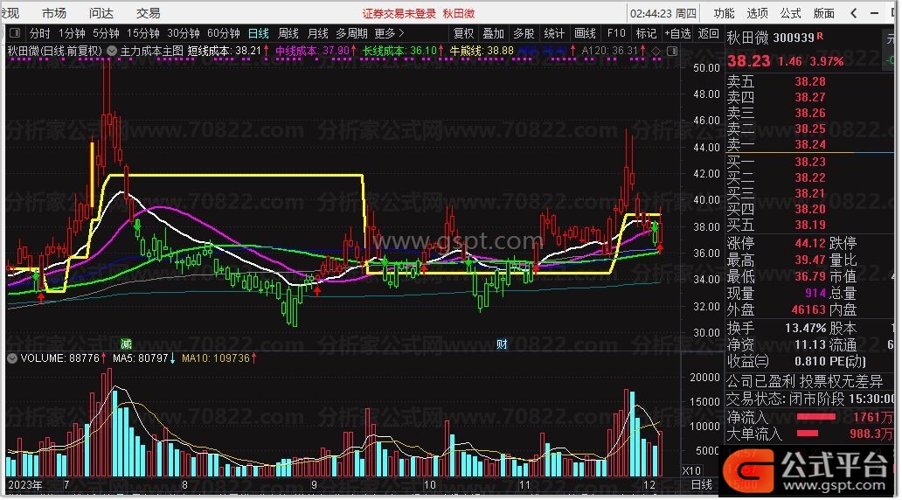Open F10 company info
Screen dimensions: 902x500
click(x=615, y=33)
